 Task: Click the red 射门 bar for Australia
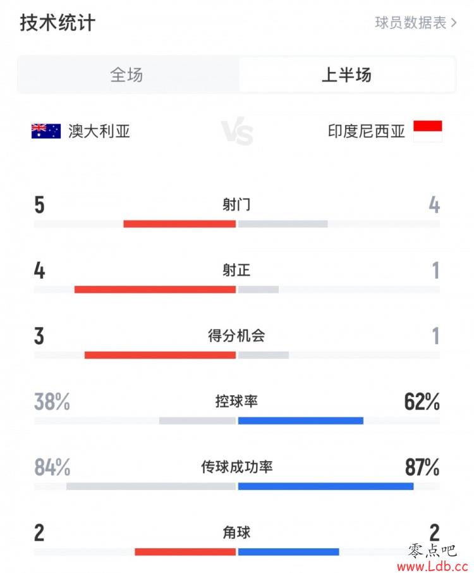179,224
